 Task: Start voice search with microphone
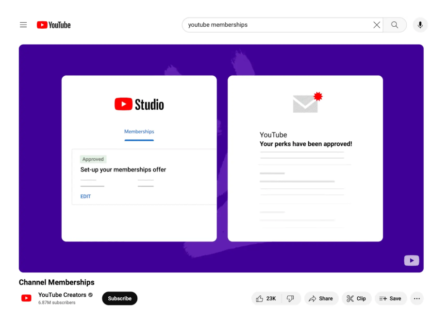tap(420, 25)
